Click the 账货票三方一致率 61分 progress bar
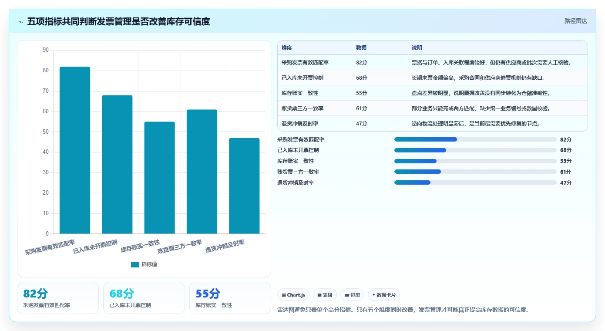This screenshot has width=605, height=331. (x=475, y=172)
